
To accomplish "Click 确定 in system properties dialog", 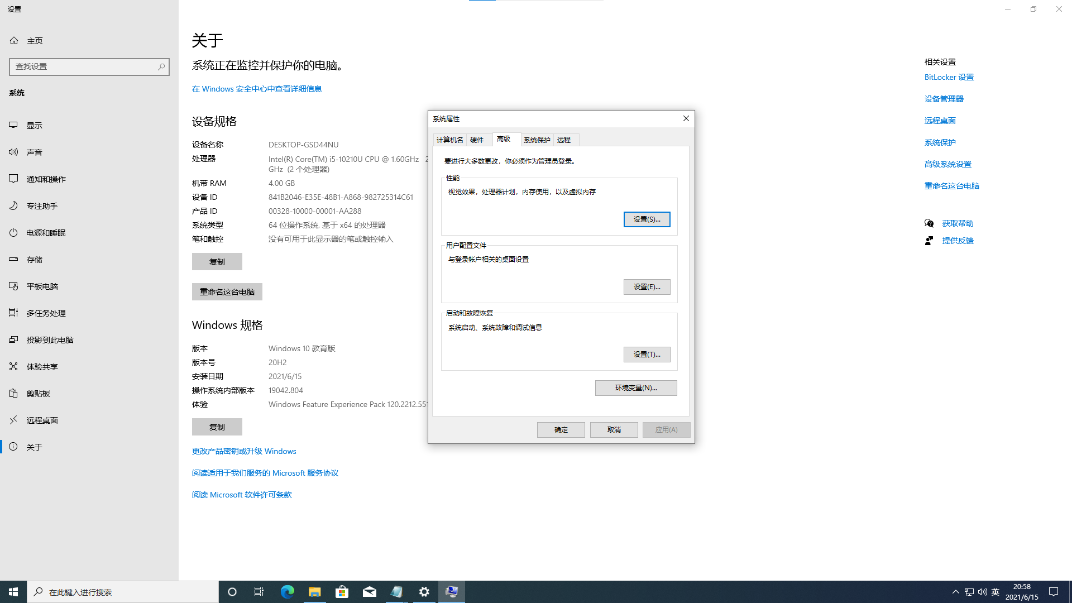I will coord(561,430).
